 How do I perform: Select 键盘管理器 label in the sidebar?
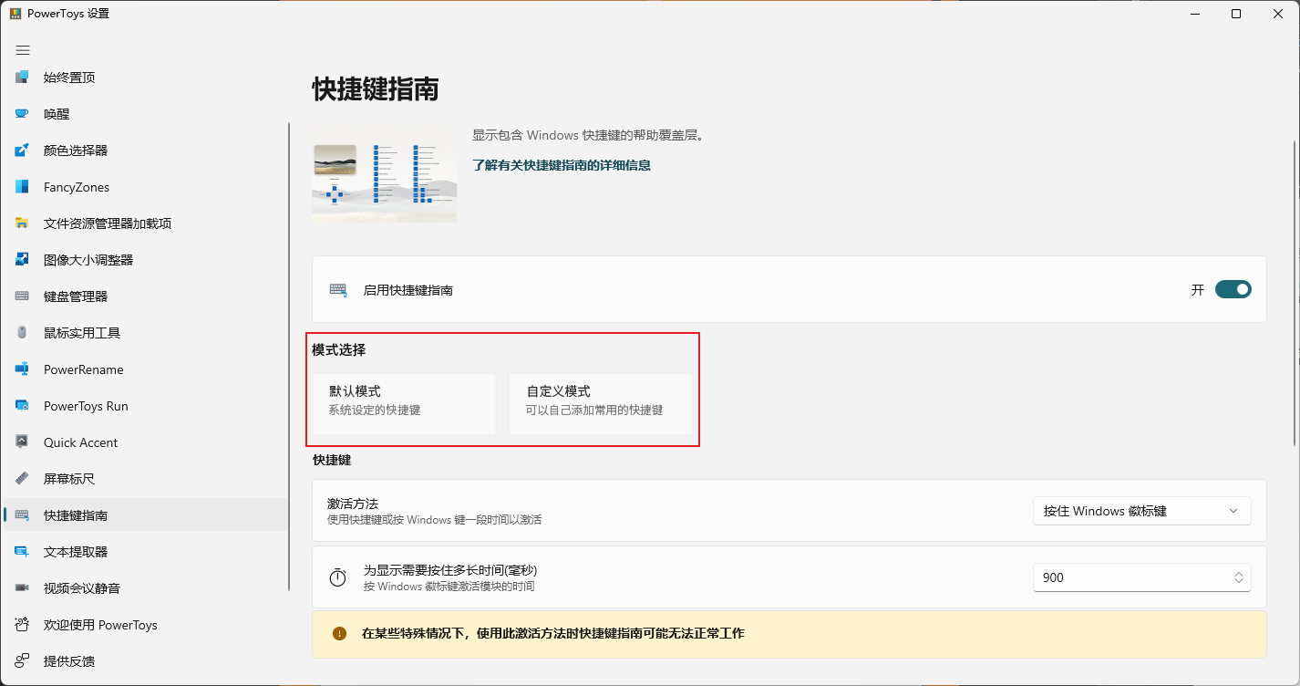pos(76,296)
